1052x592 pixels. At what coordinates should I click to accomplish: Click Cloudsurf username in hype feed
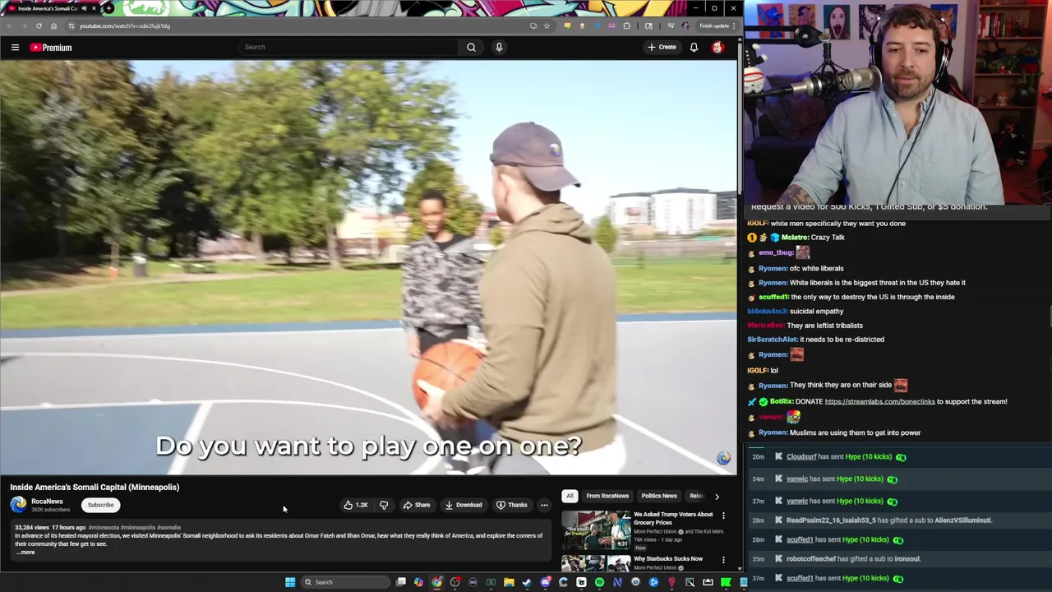click(x=801, y=457)
